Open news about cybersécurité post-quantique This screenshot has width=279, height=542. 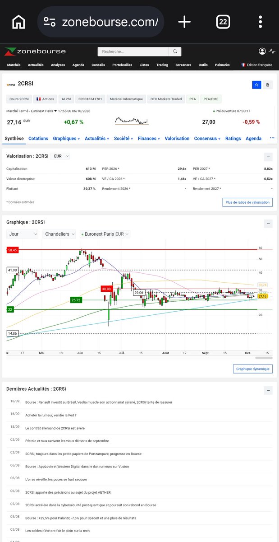[91, 505]
